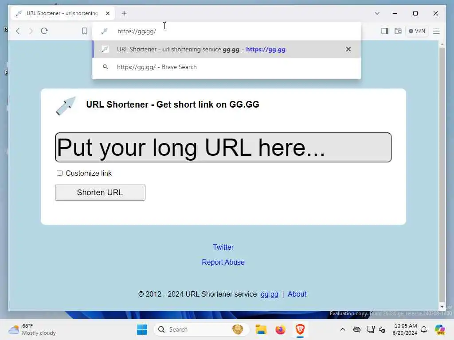Click the Brave browser taskbar icon
Screen dimensions: 454x340
click(300, 329)
